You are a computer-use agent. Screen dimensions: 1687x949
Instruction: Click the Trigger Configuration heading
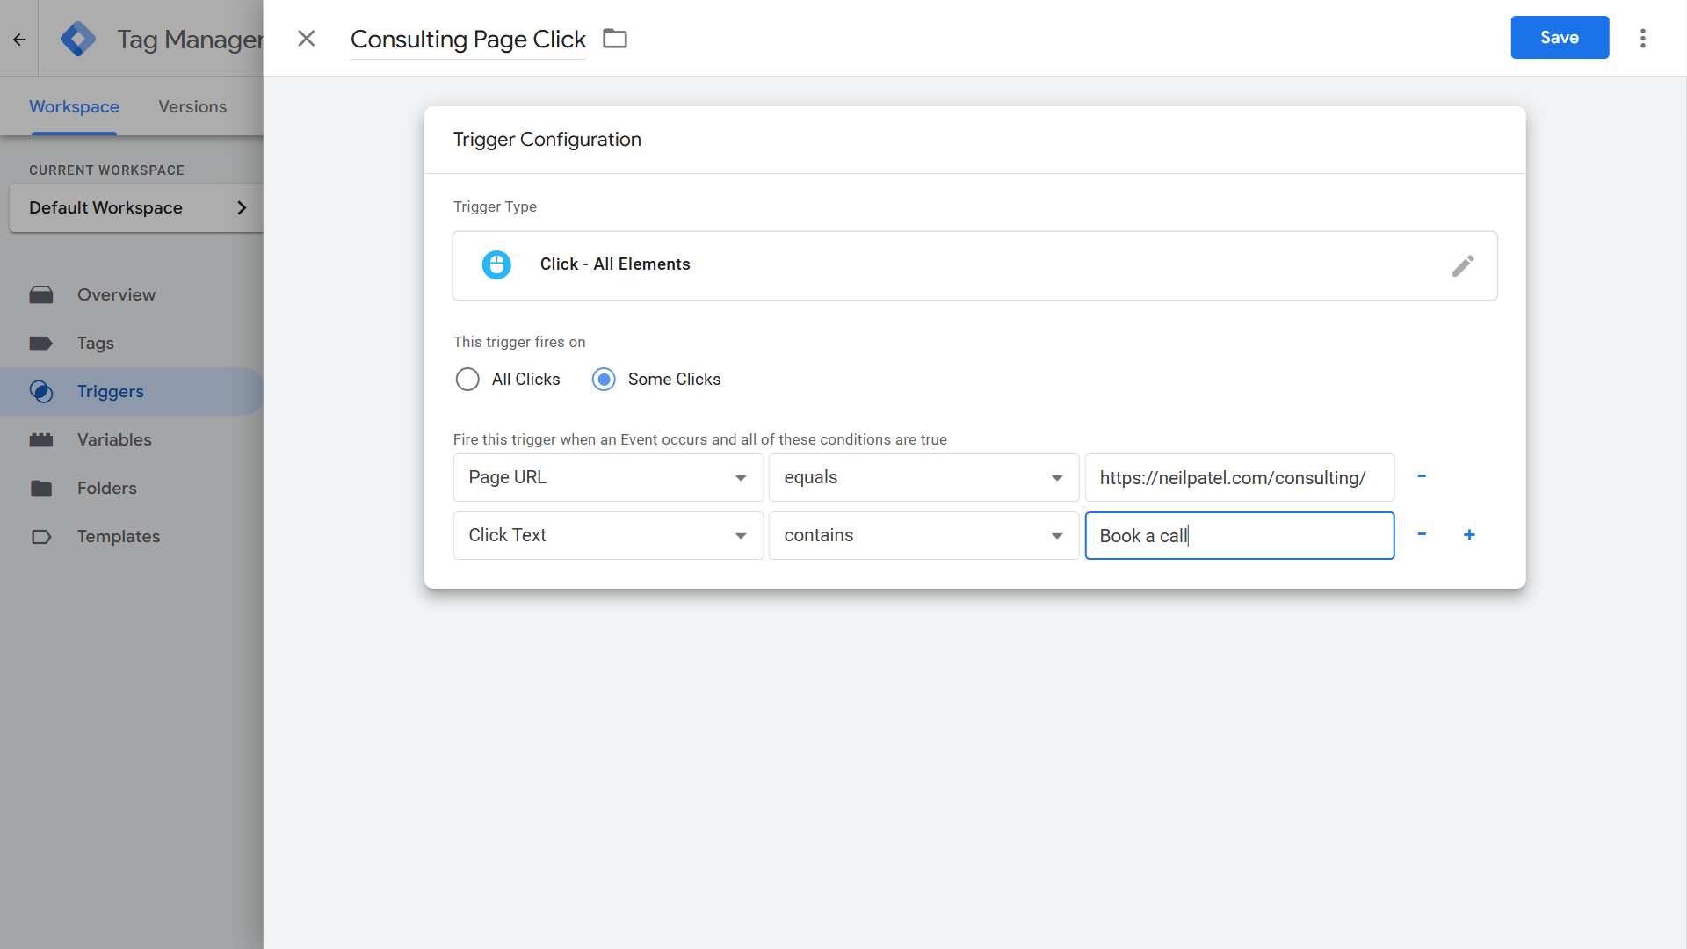click(547, 140)
